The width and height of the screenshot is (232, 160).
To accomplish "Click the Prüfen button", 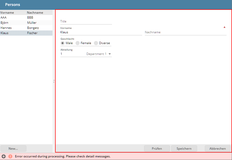I will [157, 148].
